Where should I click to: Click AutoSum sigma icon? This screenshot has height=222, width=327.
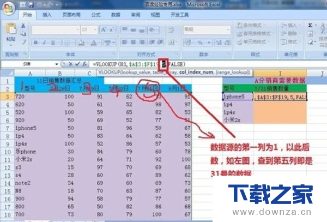[310, 26]
